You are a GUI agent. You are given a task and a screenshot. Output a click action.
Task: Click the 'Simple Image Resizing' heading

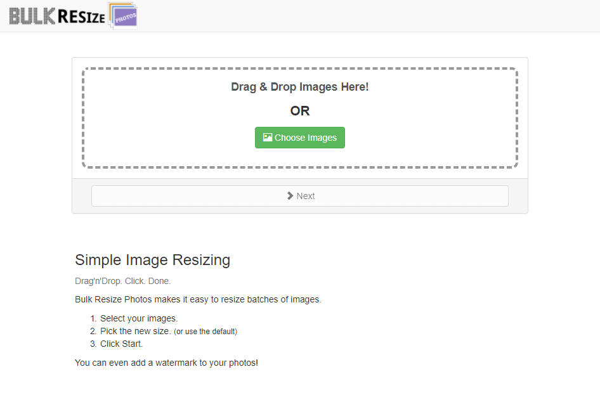152,260
